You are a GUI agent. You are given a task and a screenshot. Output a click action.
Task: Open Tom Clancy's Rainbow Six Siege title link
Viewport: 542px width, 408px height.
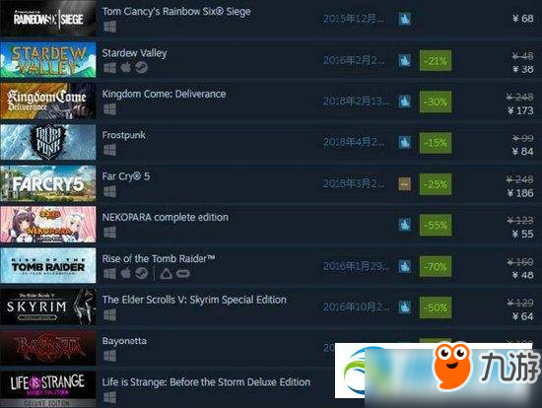(x=176, y=12)
